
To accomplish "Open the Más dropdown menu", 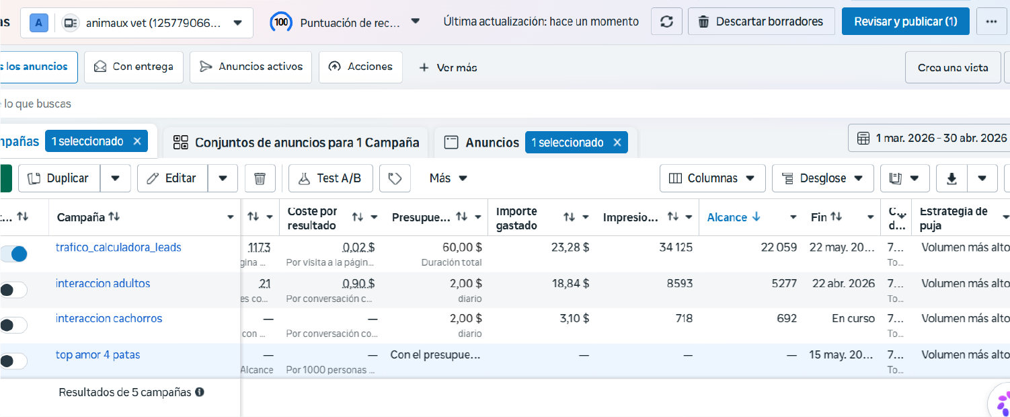I will click(x=449, y=178).
